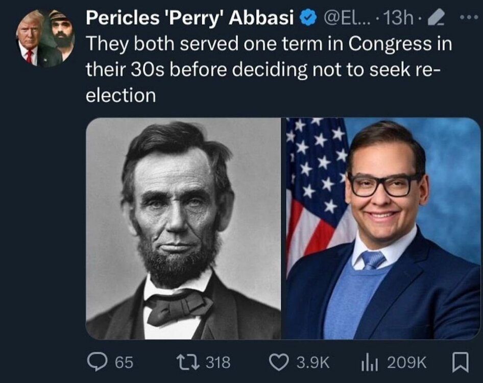This screenshot has width=483, height=383.
Task: Open the poster's profile avatar
Action: [x=45, y=38]
